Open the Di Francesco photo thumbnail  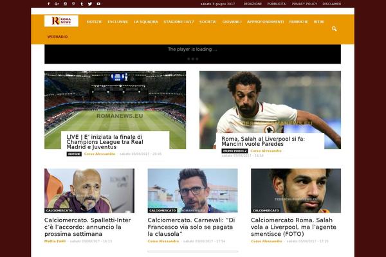192,191
